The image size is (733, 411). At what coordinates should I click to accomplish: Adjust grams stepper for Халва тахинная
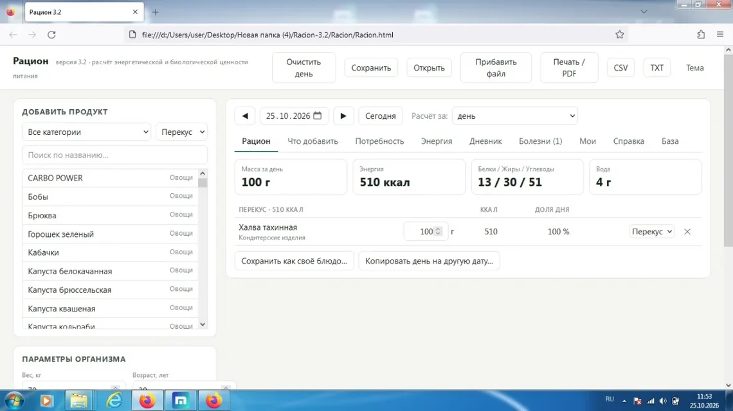[438, 231]
